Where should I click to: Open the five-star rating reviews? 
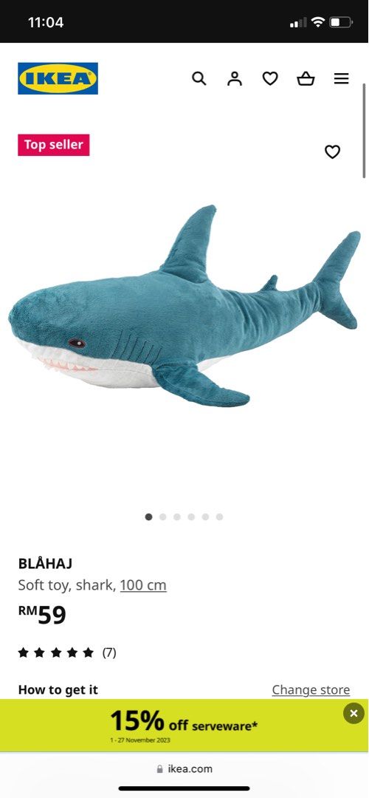(67, 652)
